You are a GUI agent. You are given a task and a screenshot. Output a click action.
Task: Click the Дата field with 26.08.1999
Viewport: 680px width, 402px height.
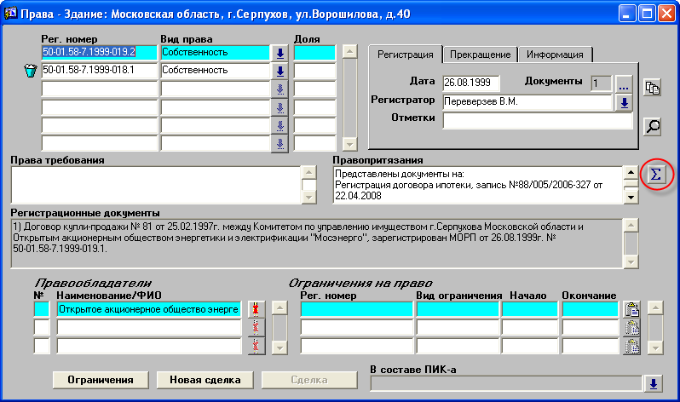tap(471, 83)
